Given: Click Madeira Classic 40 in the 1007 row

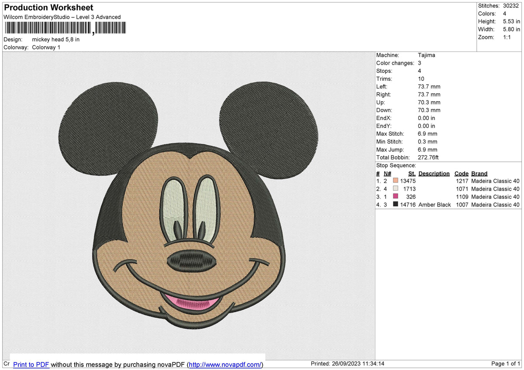Looking at the screenshot, I should [496, 204].
